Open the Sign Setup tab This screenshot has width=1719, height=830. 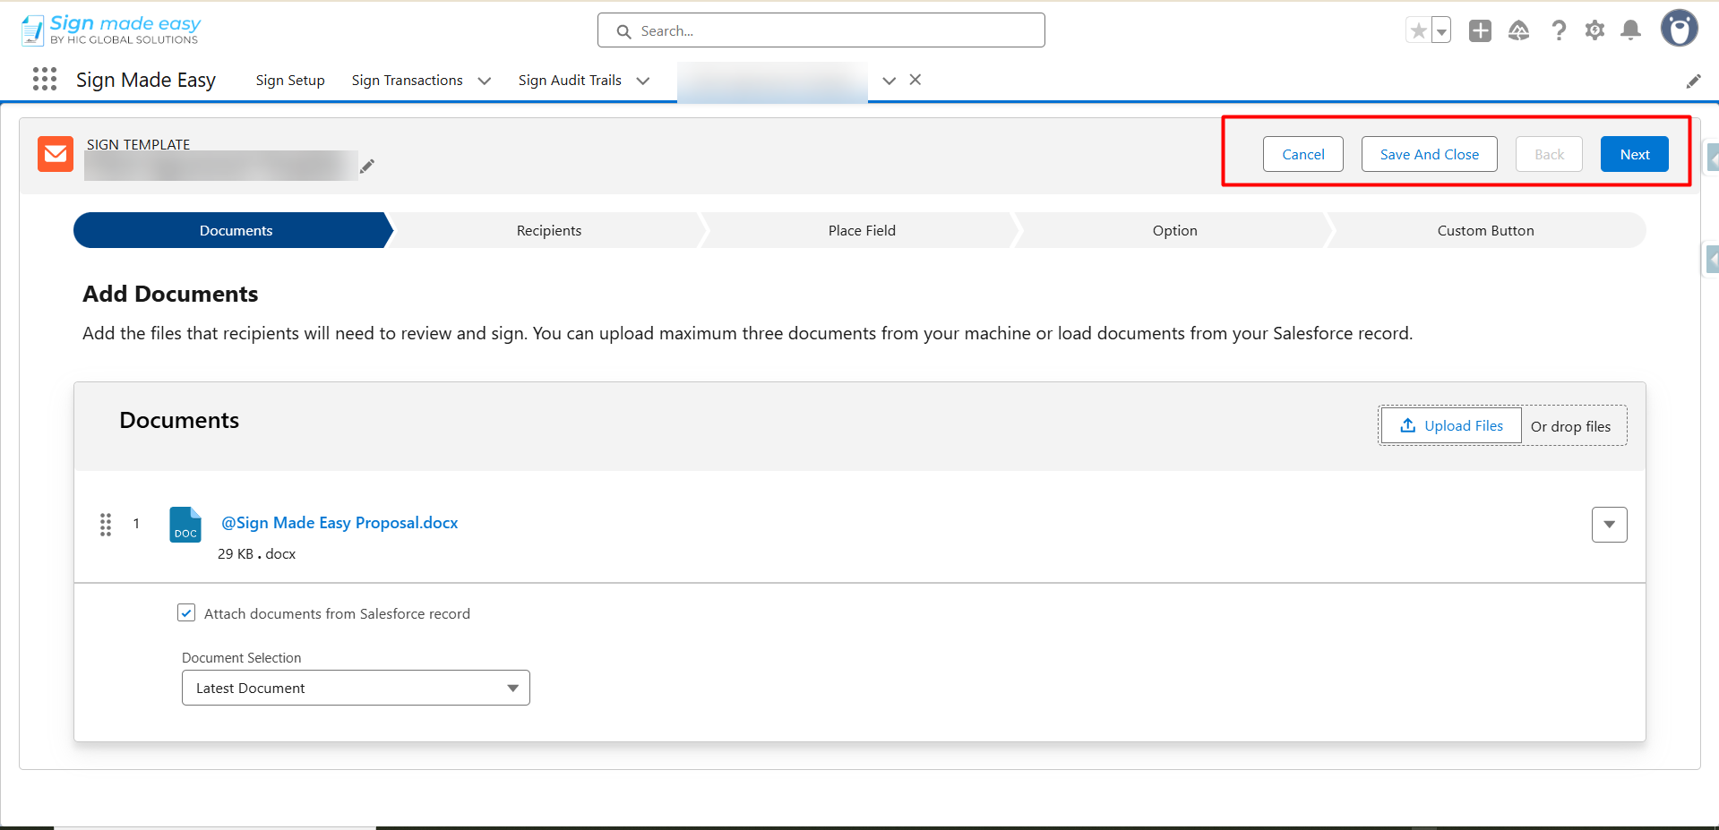click(290, 81)
